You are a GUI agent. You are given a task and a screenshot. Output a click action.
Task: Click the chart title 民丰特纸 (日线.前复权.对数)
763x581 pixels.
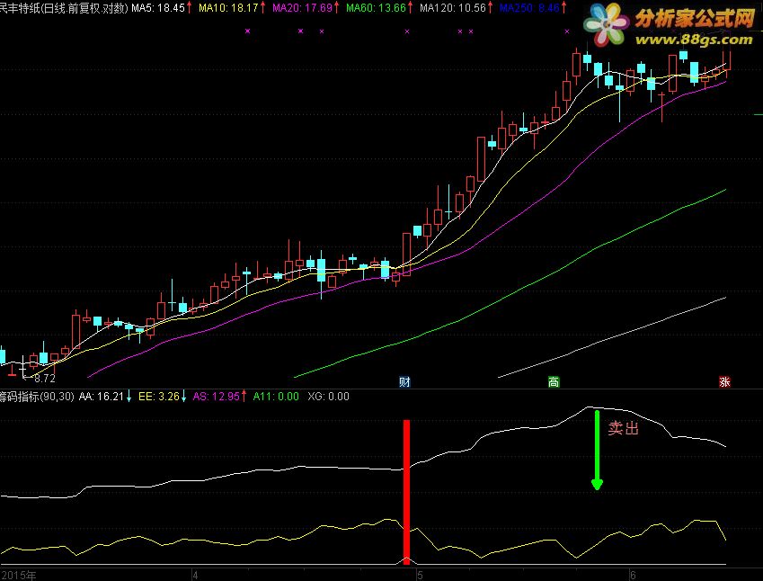[64, 8]
